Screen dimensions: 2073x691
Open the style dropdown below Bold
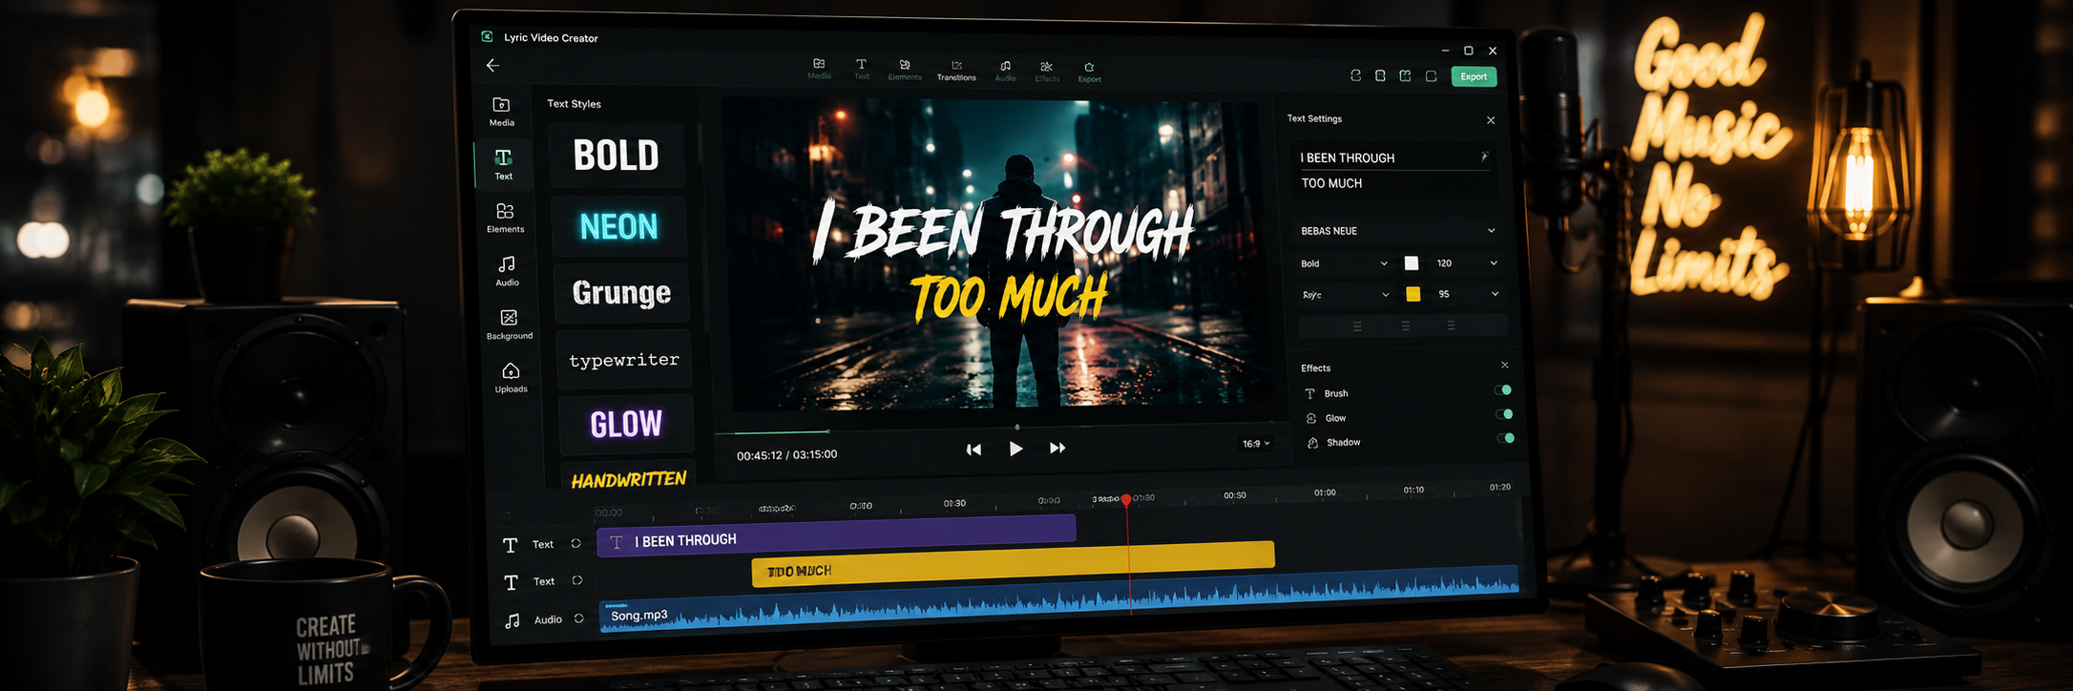pyautogui.click(x=1345, y=295)
